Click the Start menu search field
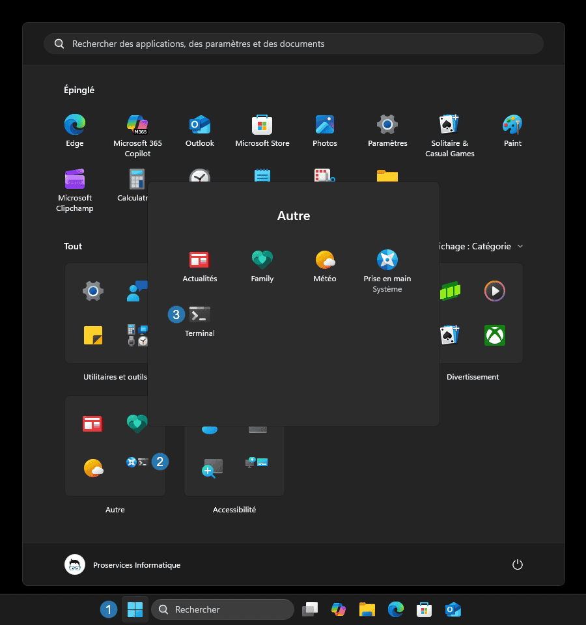The image size is (586, 625). tap(294, 44)
